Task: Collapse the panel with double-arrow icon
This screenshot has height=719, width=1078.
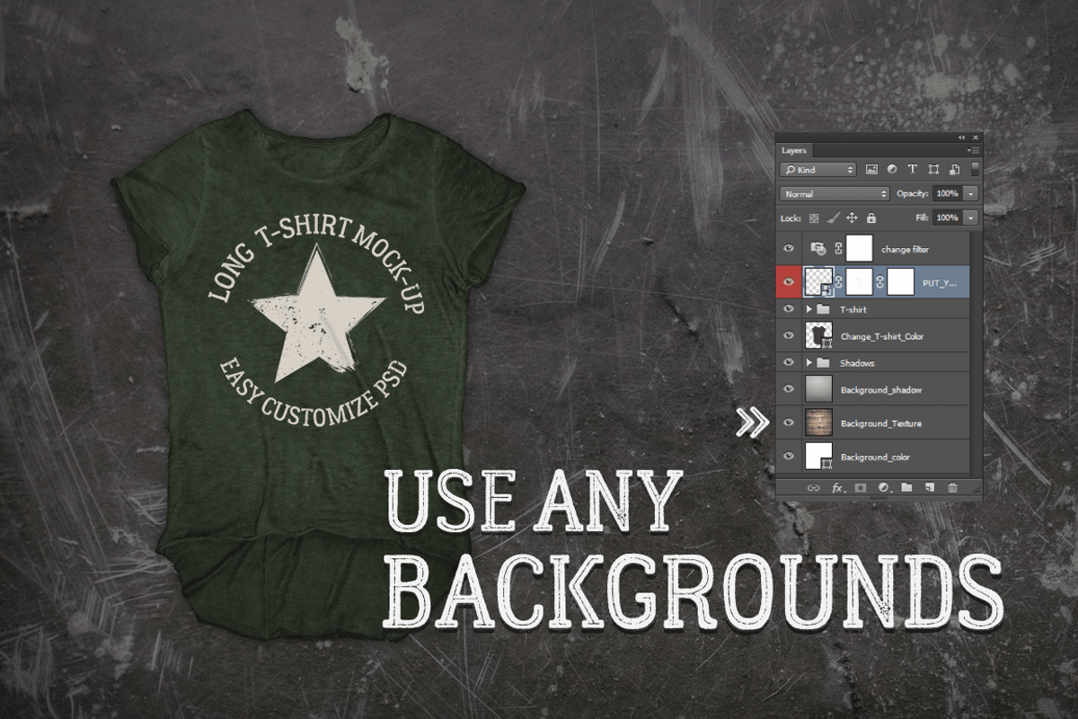Action: 961,138
